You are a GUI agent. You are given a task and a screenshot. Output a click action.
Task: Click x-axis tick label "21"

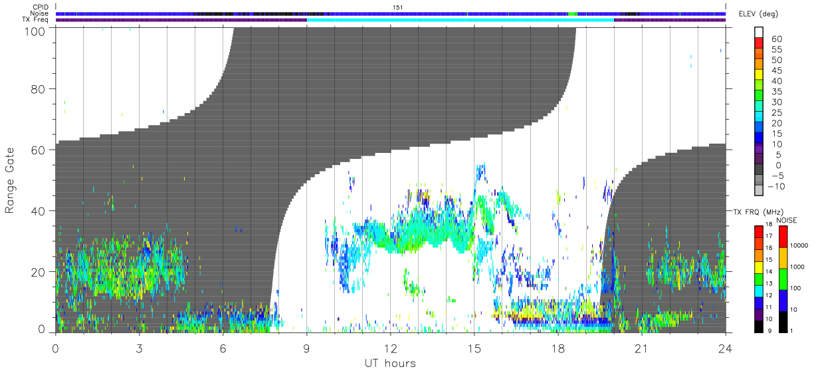coord(641,348)
